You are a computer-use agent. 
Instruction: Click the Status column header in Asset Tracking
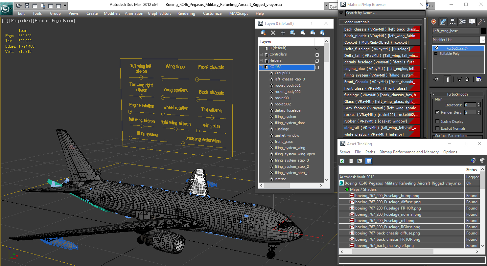point(472,170)
